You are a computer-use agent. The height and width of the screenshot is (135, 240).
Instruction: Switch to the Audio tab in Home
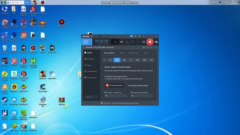pyautogui.click(x=145, y=53)
